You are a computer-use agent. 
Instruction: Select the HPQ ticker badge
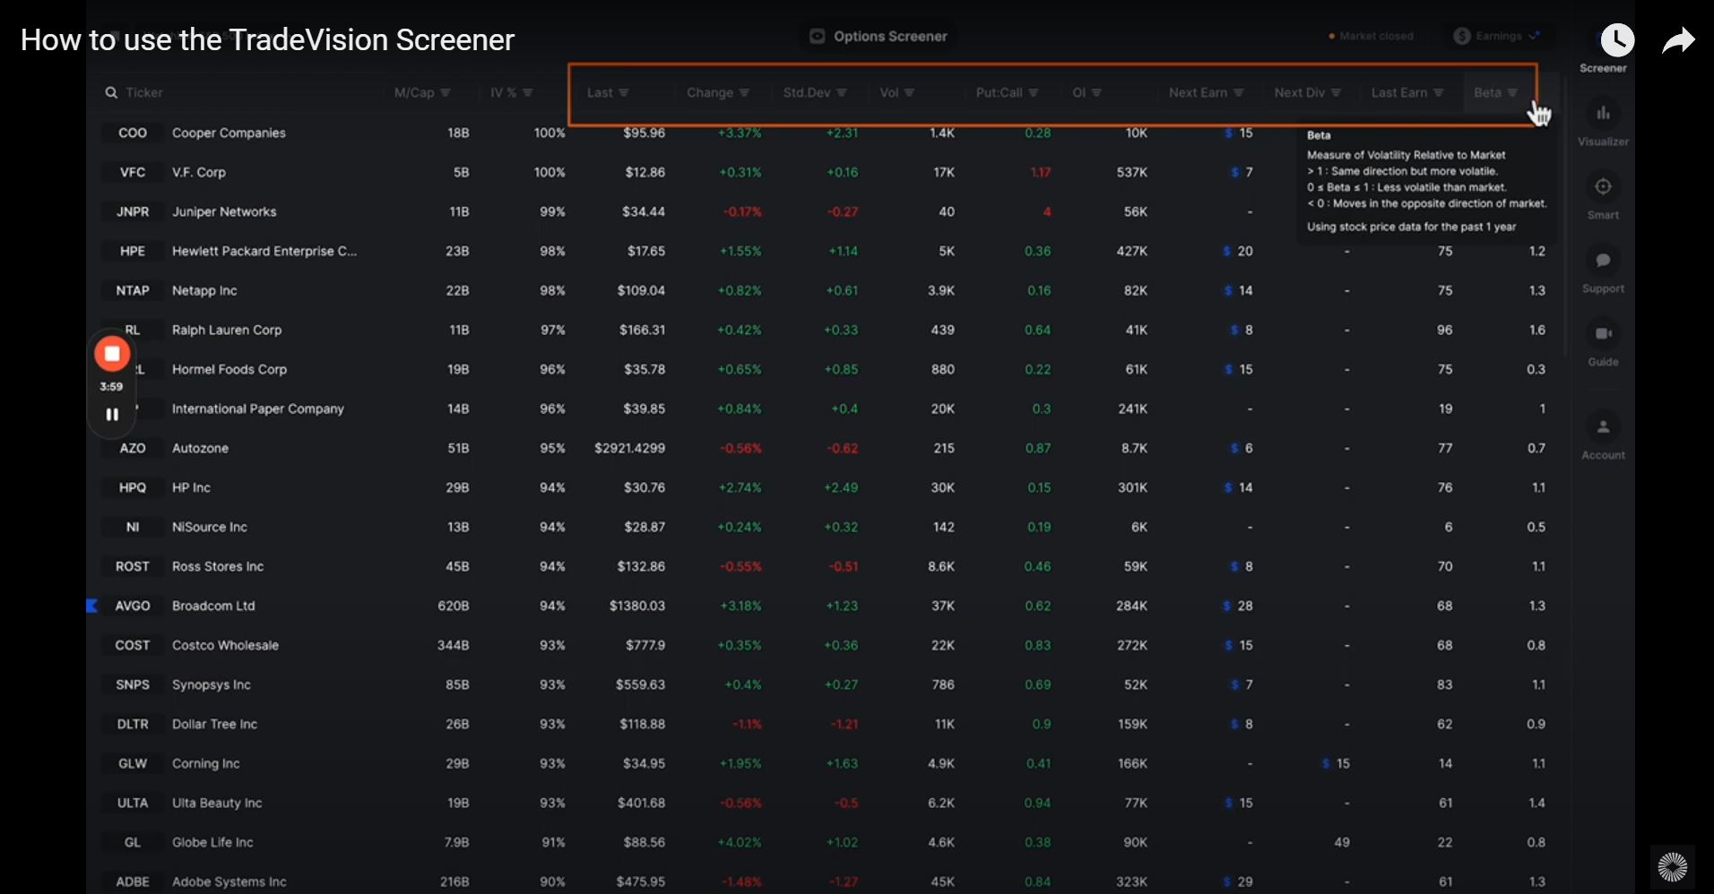click(133, 487)
